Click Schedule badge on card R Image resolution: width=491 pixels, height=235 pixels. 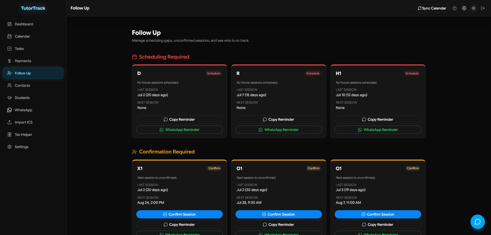313,73
